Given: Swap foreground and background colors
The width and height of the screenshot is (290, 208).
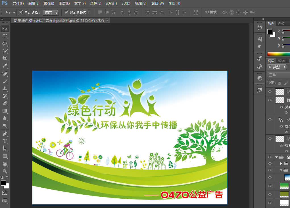Looking at the screenshot, I should [7, 177].
